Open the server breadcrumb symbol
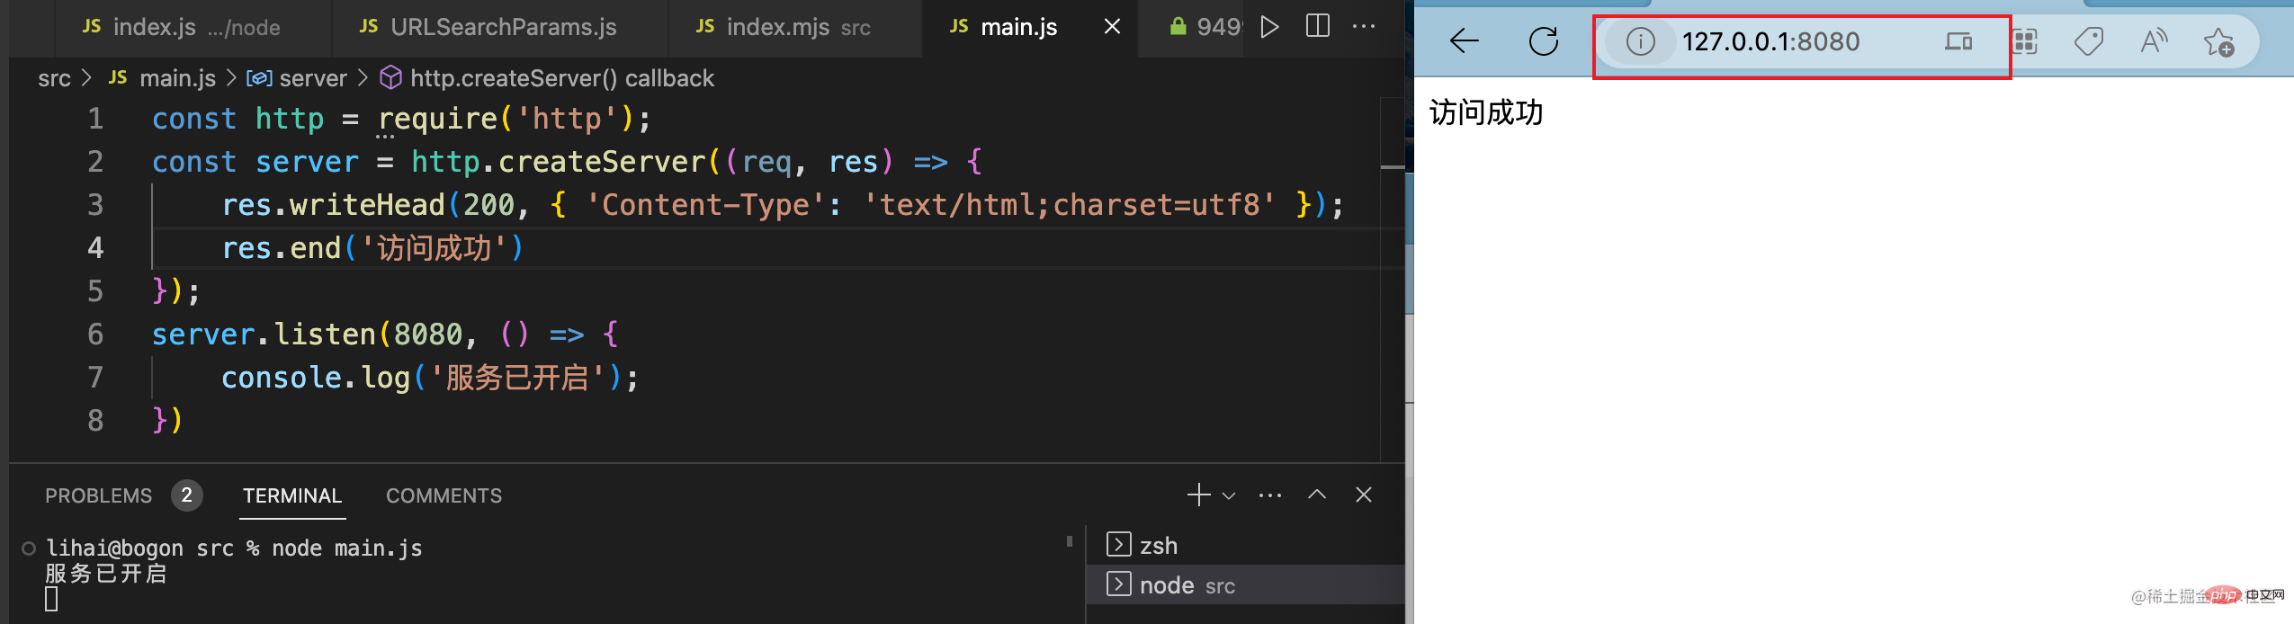Screen dimensions: 2294x624 pos(297,79)
